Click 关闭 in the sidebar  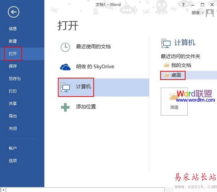coord(13,128)
